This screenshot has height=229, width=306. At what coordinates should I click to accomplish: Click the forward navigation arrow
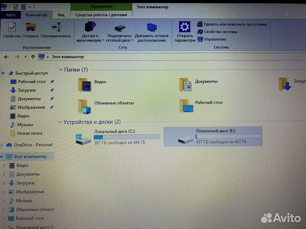coord(17,57)
